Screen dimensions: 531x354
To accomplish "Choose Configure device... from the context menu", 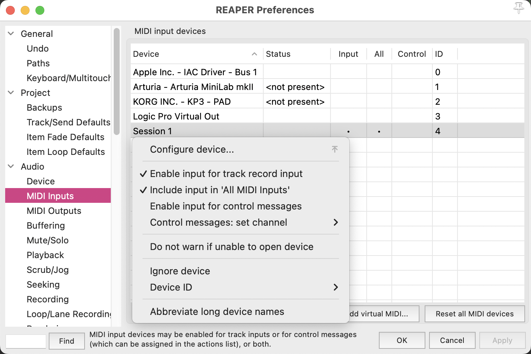I will [x=241, y=149].
